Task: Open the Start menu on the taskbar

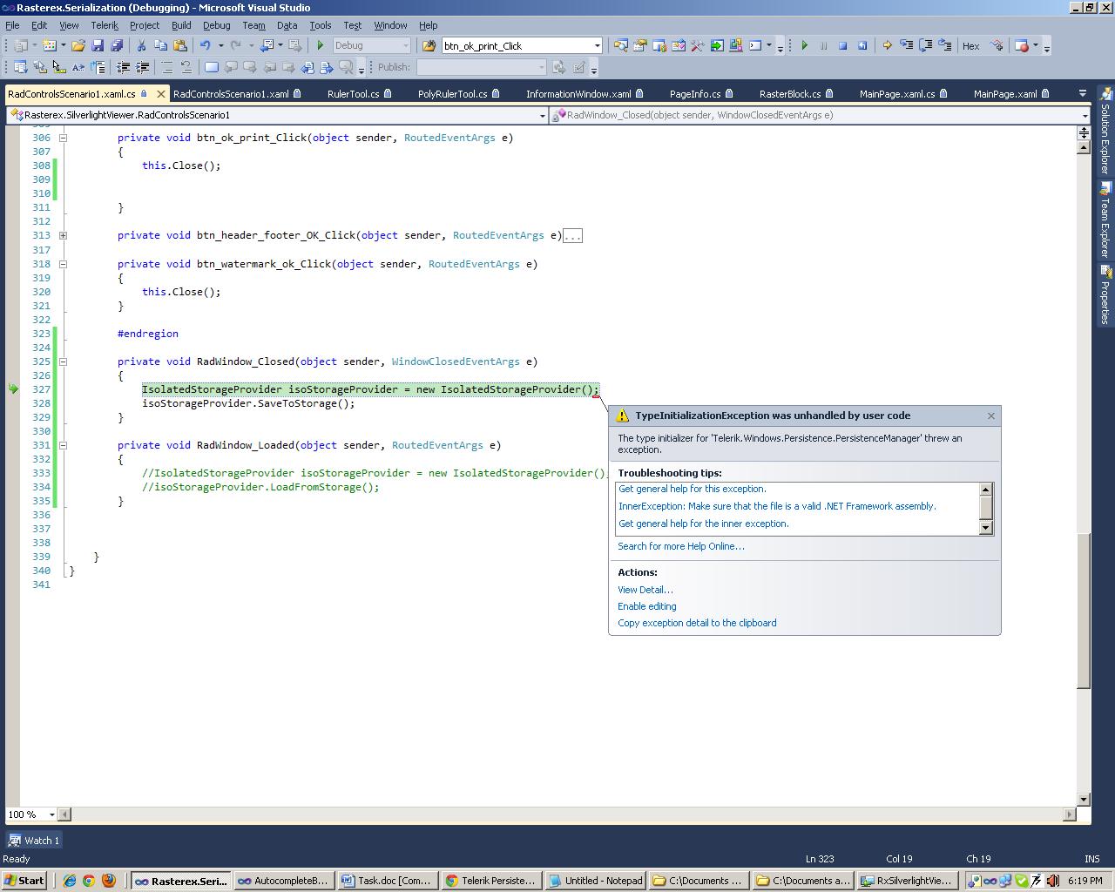Action: click(x=24, y=881)
